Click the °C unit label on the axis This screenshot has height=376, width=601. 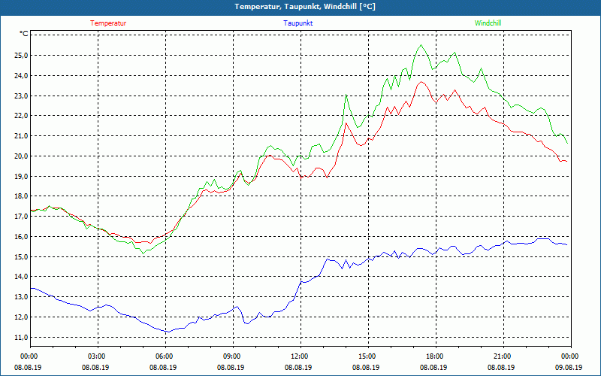pos(24,34)
